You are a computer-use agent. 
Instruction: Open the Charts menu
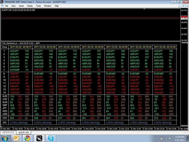coord(30,6)
